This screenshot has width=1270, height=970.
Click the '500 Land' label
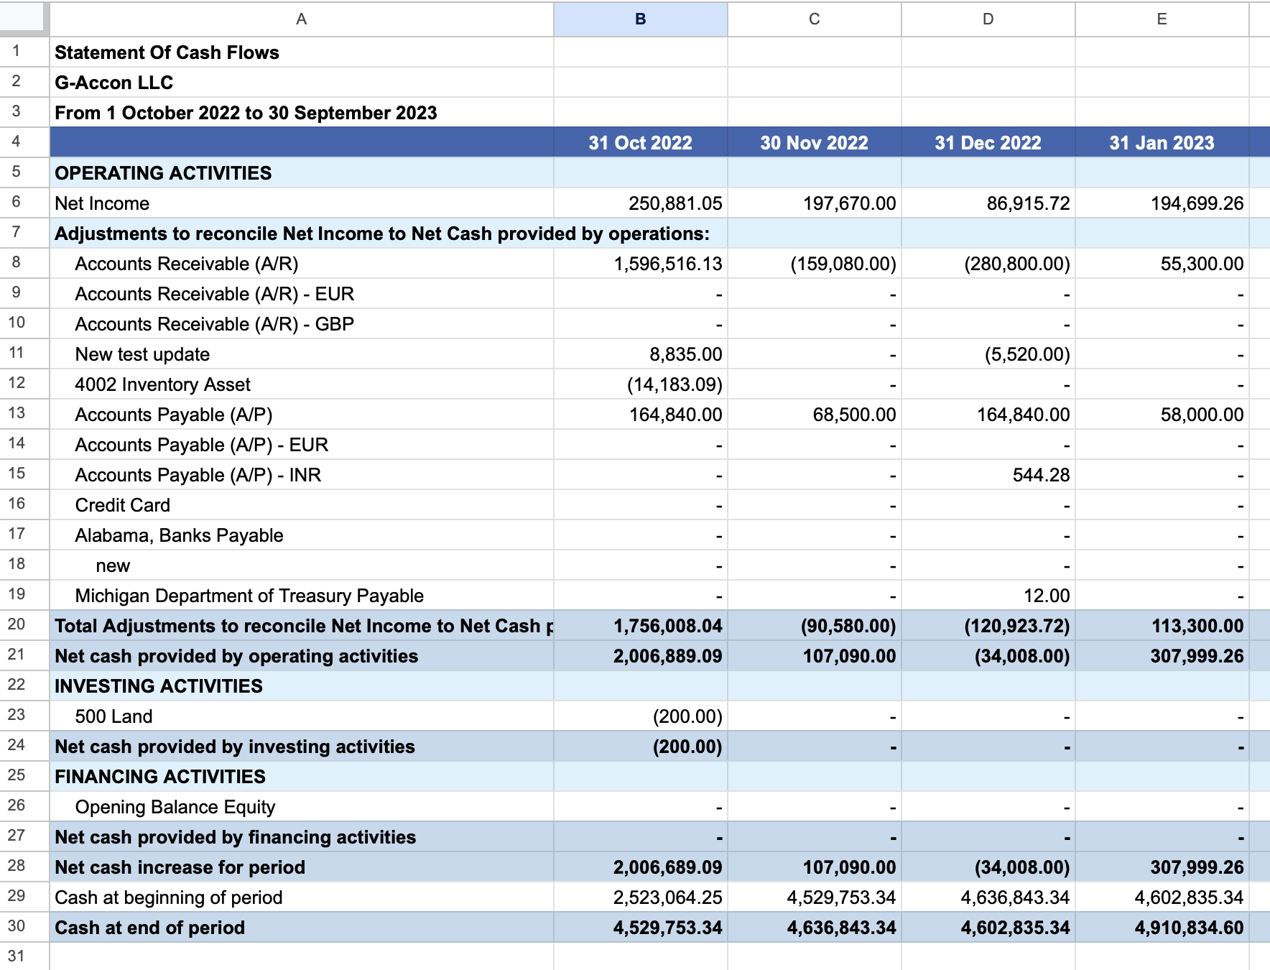click(113, 716)
